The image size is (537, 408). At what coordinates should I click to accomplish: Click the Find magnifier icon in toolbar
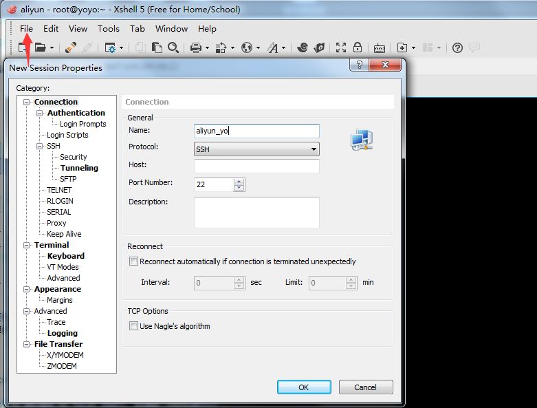point(173,47)
